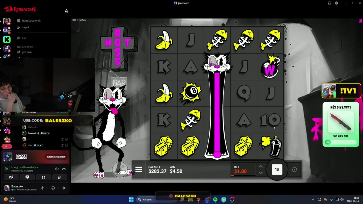Select the general channel

coord(24,52)
